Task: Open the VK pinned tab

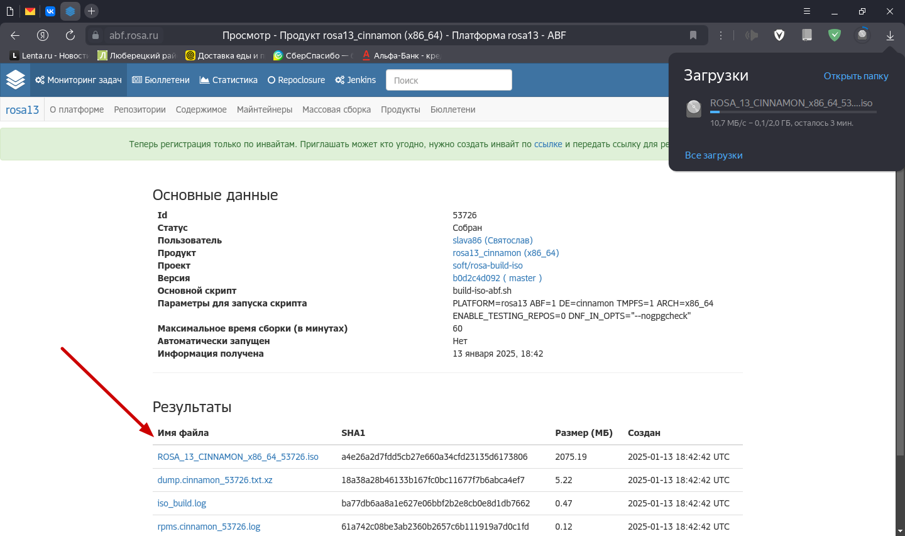Action: 50,11
